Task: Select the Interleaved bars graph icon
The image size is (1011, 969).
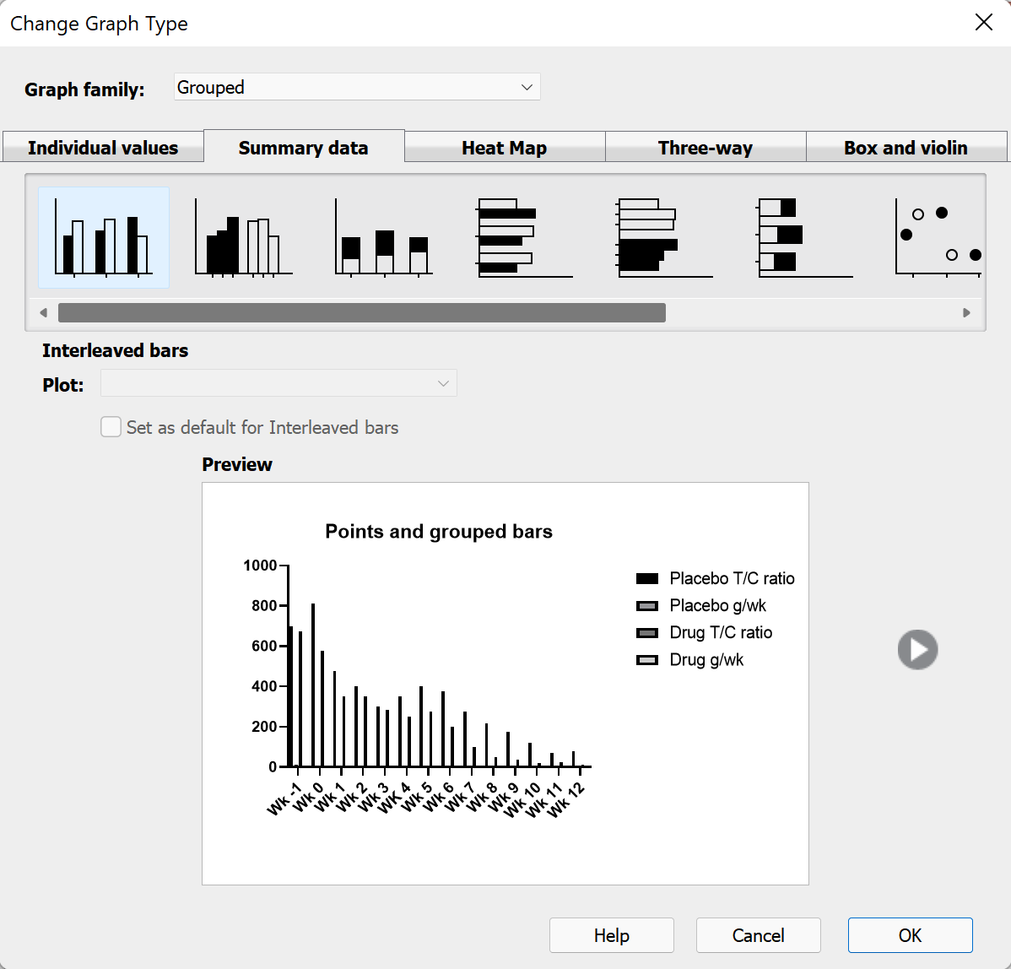Action: [x=104, y=238]
